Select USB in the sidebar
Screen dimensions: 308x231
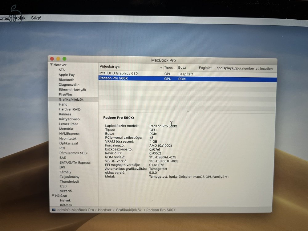[63, 186]
